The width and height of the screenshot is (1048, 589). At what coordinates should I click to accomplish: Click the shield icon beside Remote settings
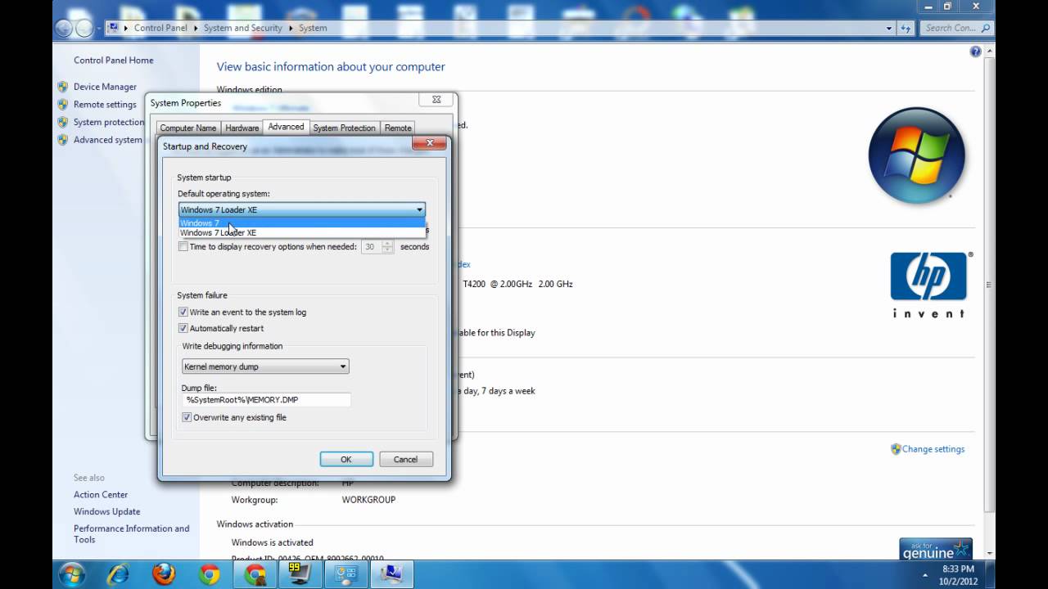click(x=63, y=105)
